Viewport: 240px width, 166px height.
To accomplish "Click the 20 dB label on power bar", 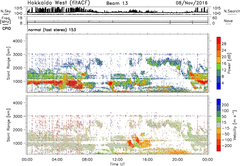I will pyautogui.click(x=224, y=57).
